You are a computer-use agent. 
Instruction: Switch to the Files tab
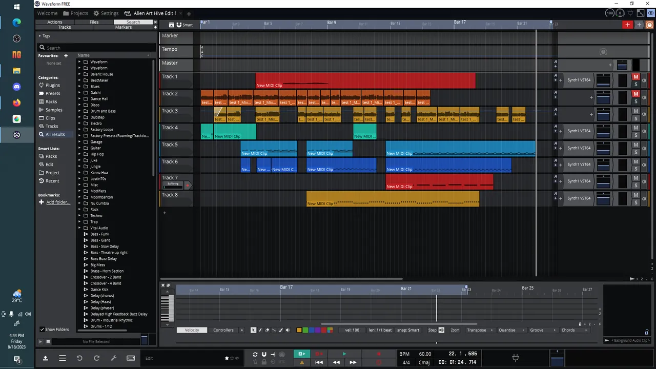94,22
